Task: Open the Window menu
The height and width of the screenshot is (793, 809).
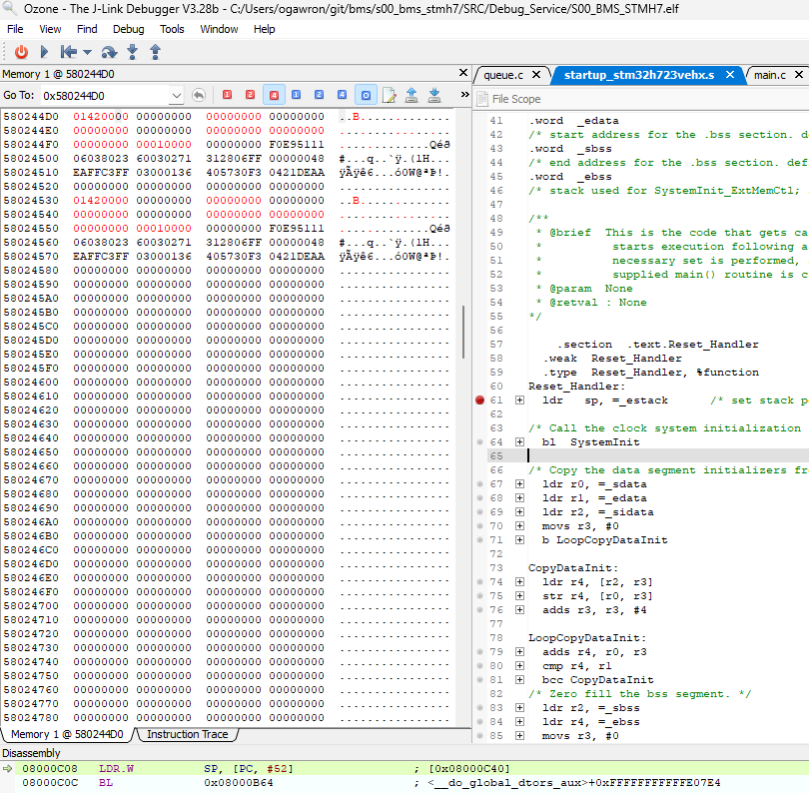Action: (219, 29)
